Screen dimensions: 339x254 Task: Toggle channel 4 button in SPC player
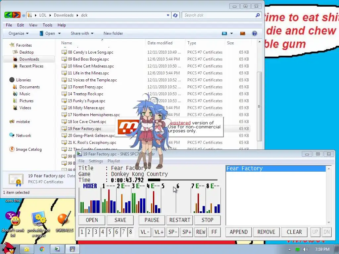click(103, 232)
